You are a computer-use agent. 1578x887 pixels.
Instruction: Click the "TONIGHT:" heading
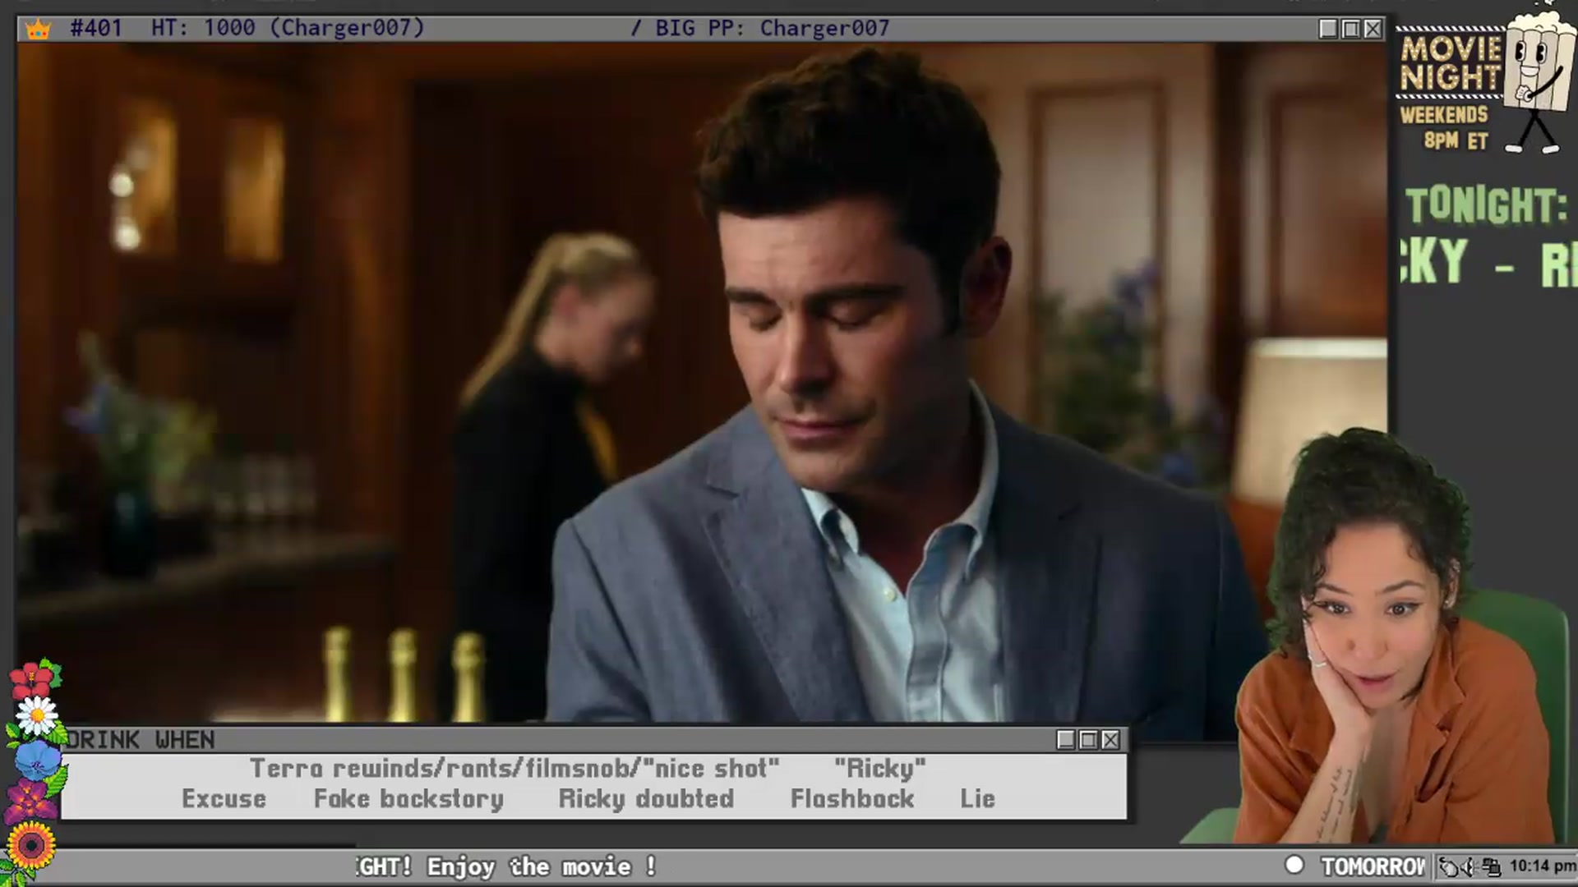click(1486, 205)
